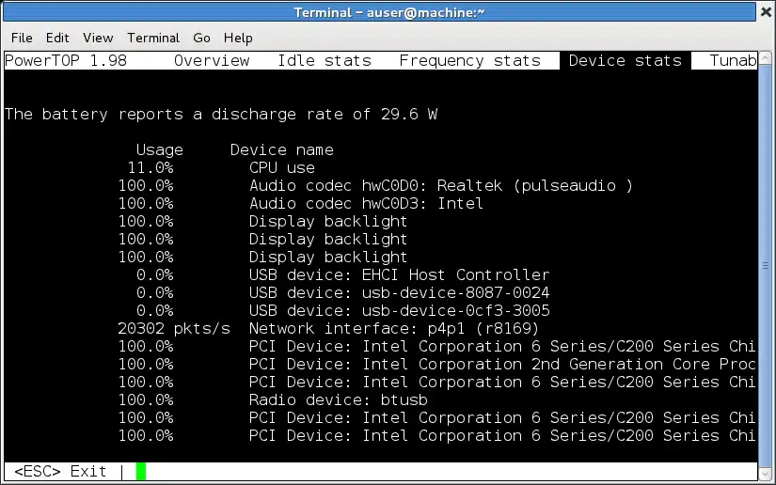The height and width of the screenshot is (485, 776).
Task: Click the Usage column header
Action: click(159, 150)
